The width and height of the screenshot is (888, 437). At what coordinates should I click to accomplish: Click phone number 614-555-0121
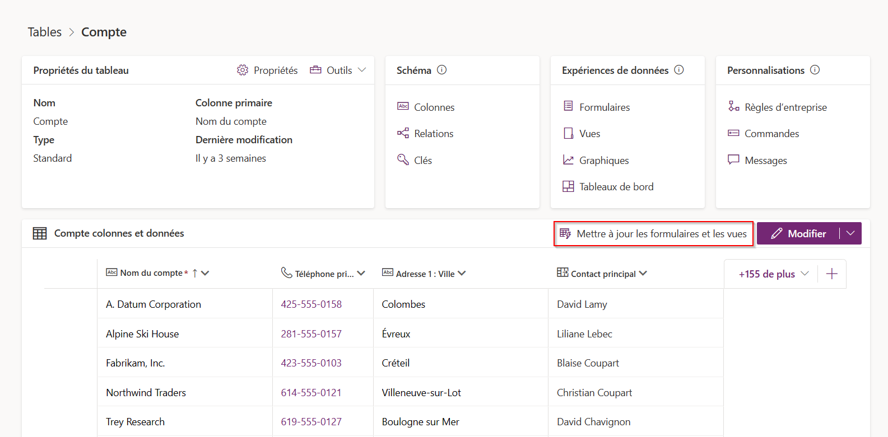click(x=311, y=392)
